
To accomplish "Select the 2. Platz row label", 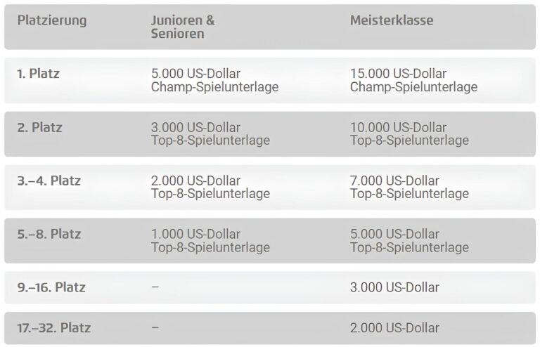I will pyautogui.click(x=39, y=128).
